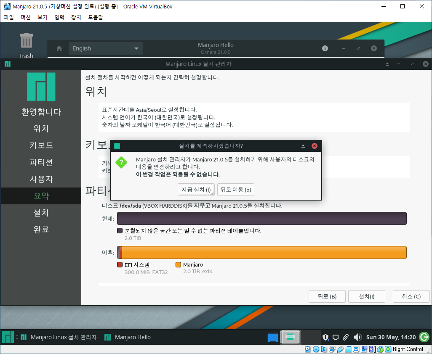The image size is (432, 354).
Task: Click the 뒤로 이동 (b) button in the dialog
Action: coord(235,190)
